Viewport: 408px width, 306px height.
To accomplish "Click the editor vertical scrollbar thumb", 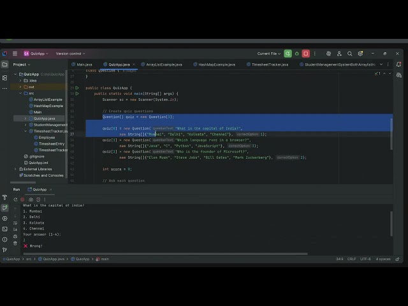I will (x=391, y=134).
